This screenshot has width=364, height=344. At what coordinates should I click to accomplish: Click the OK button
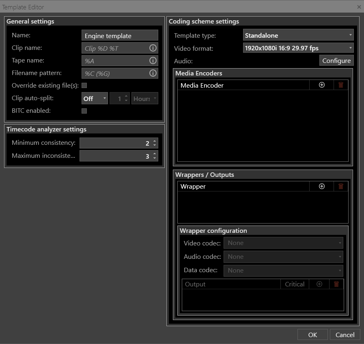(312, 335)
